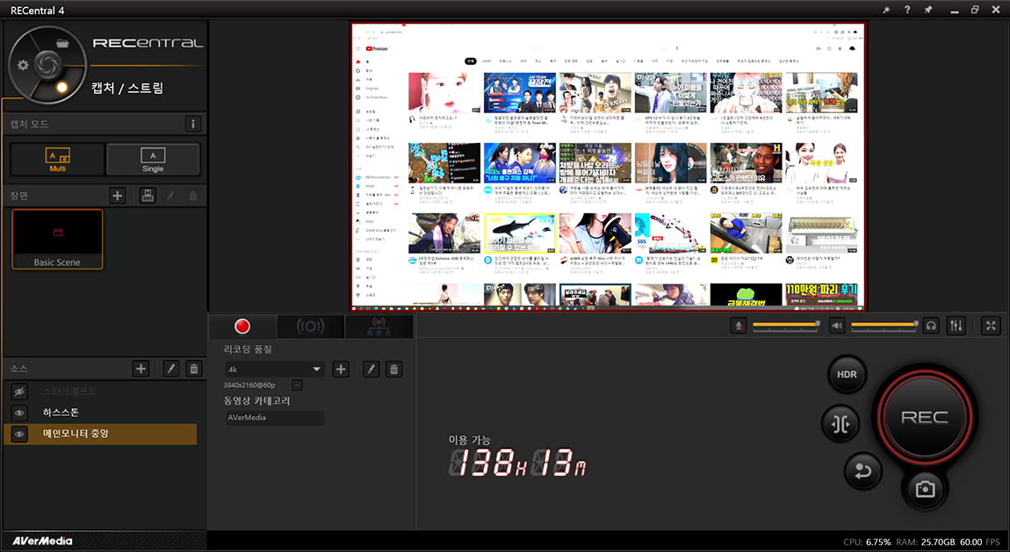Adjust the speaker volume slider

click(884, 326)
